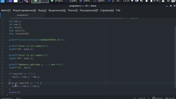
Task: Click the КАЛЬКУЛЯТОР1.9 printf line
Action: [x=37, y=40]
